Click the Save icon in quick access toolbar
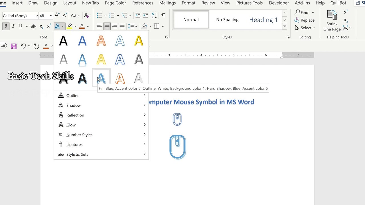 pos(14,46)
